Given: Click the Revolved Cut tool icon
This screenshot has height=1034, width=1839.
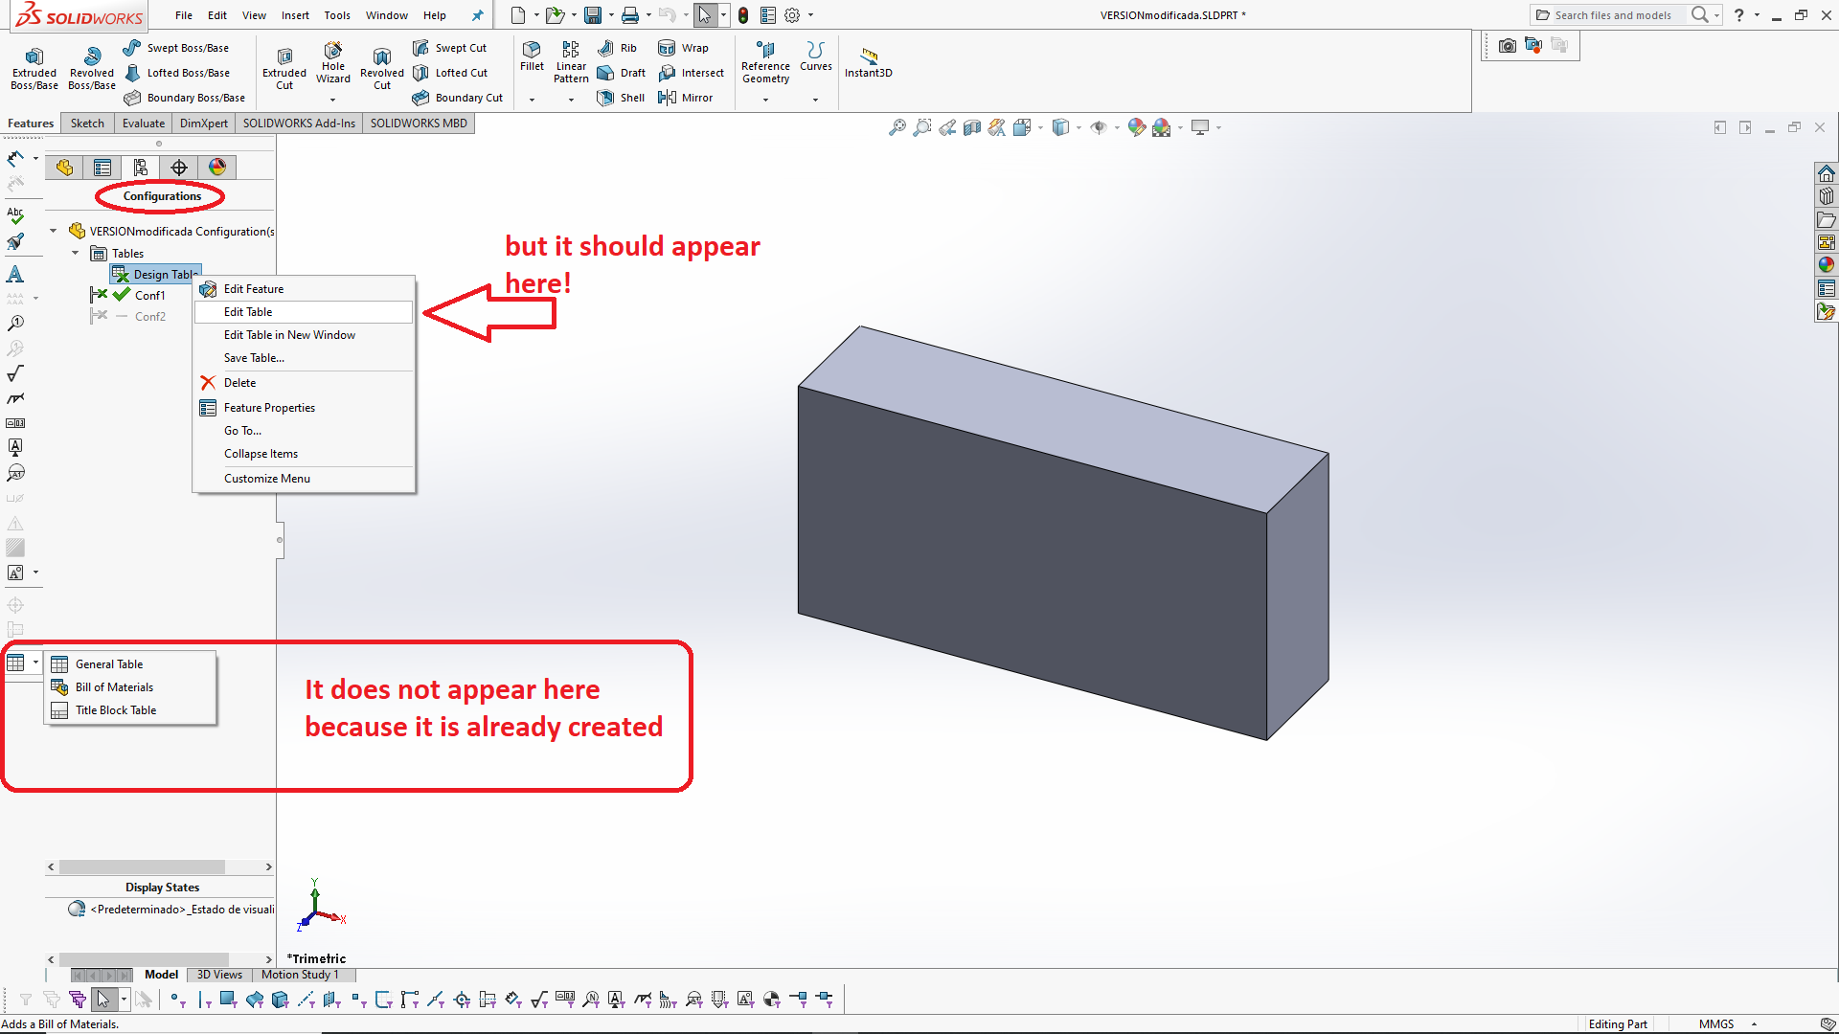Looking at the screenshot, I should (x=381, y=56).
